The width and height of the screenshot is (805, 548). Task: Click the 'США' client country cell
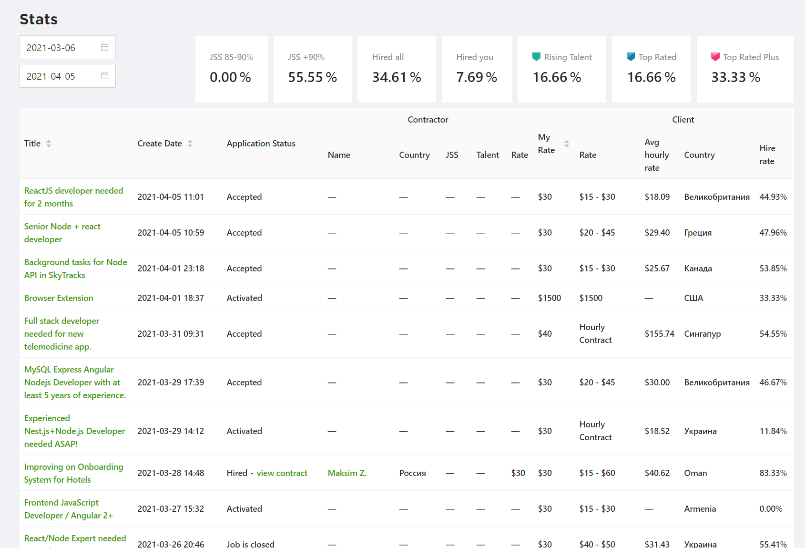(693, 298)
